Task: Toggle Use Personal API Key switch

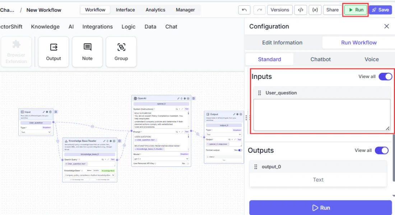Action: click(x=187, y=163)
